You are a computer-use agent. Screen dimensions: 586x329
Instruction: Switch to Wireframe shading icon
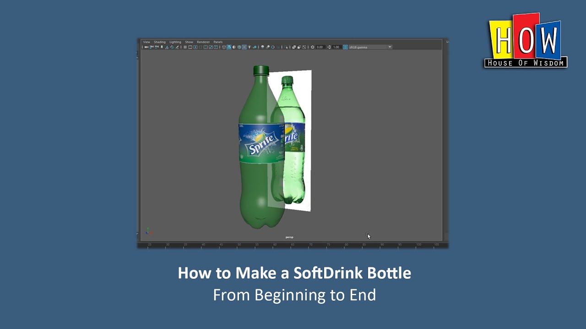pyautogui.click(x=224, y=47)
